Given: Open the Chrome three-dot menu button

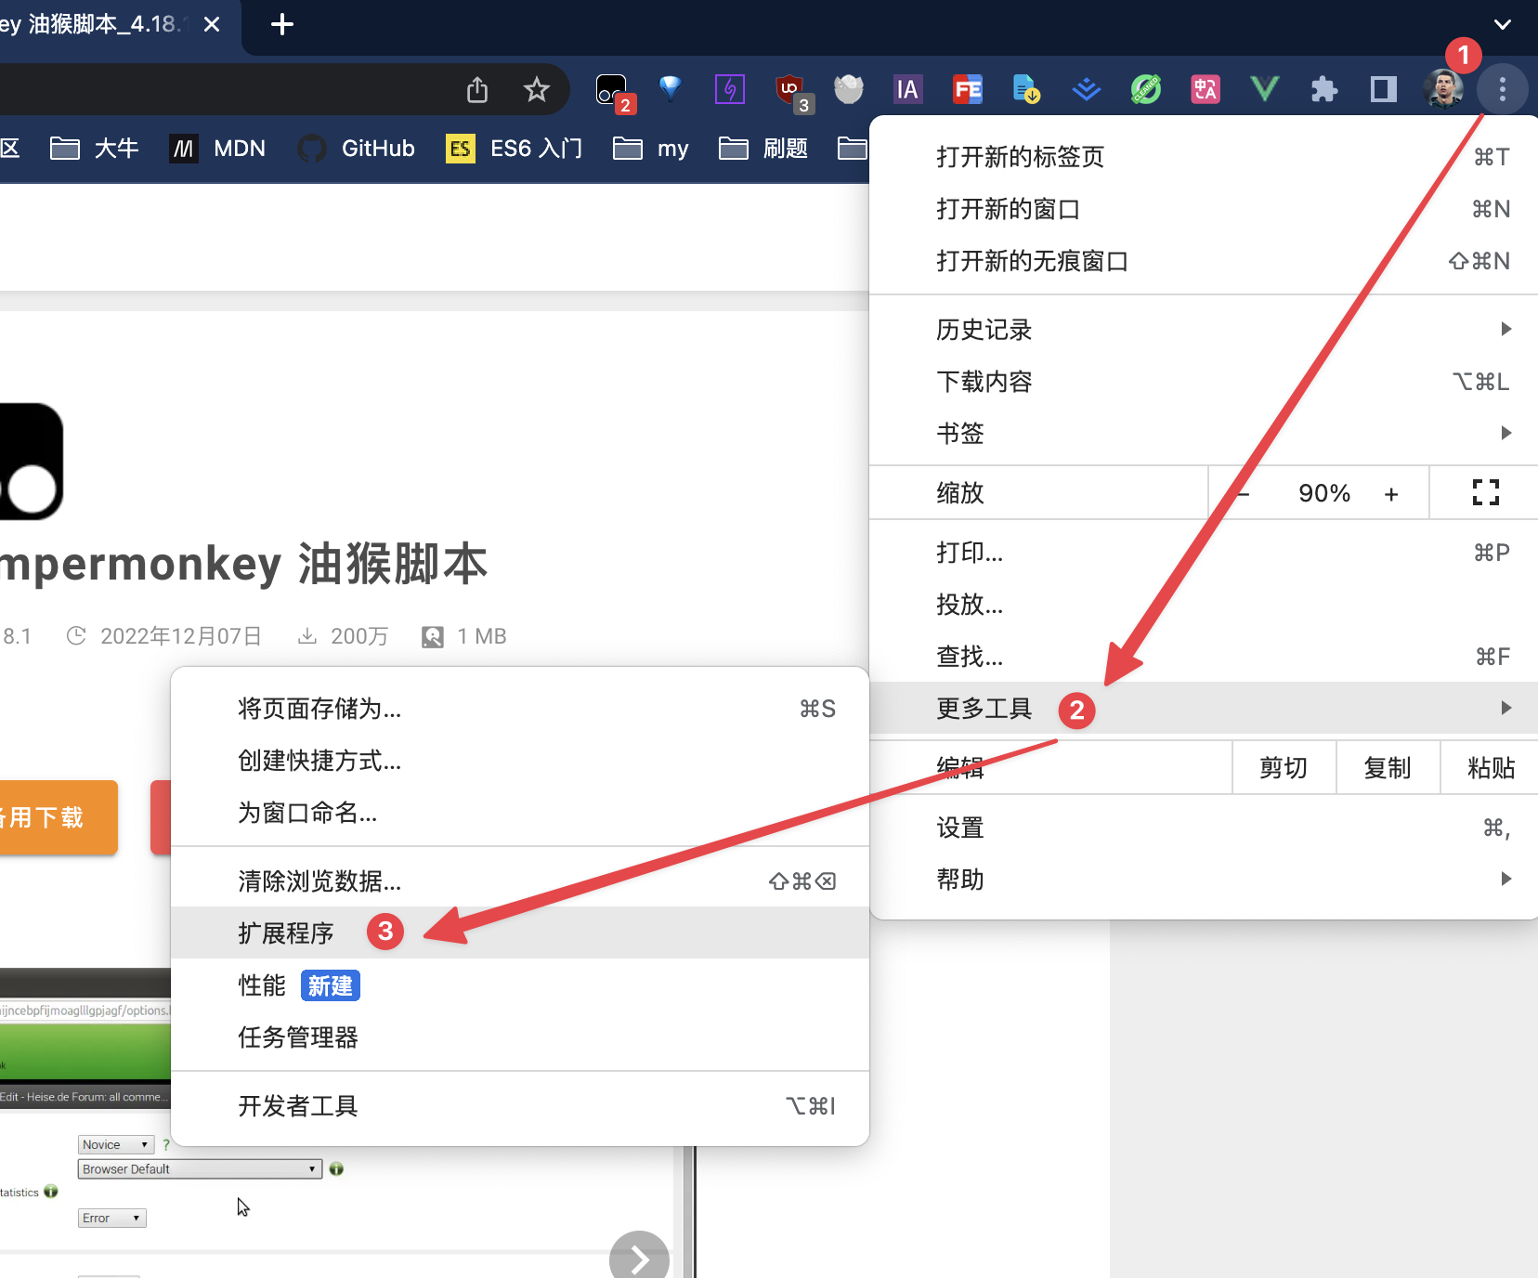Looking at the screenshot, I should click(x=1502, y=90).
